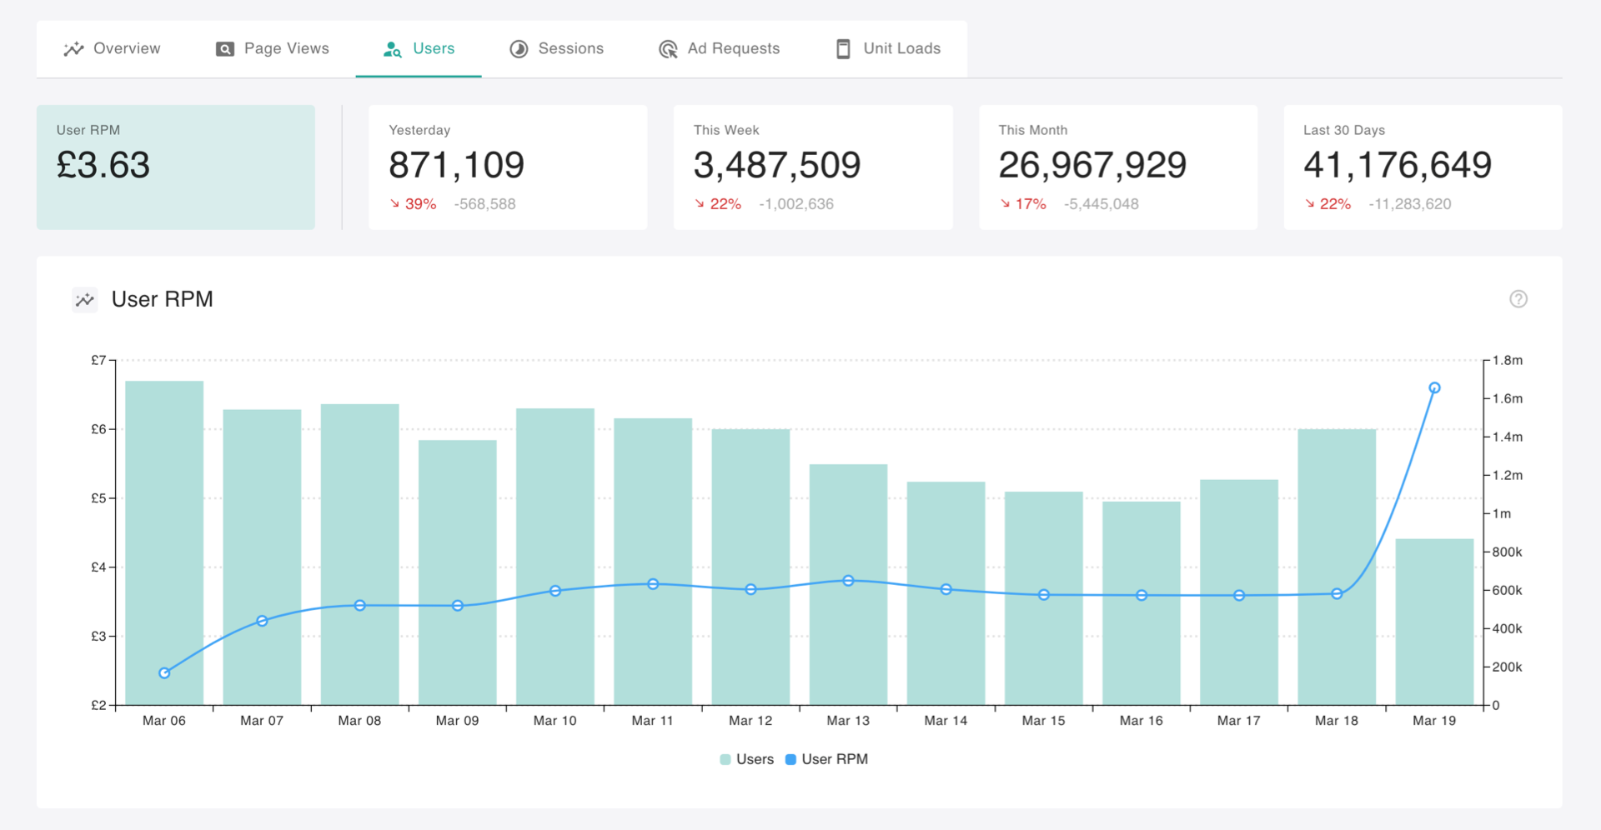
Task: Click the chart icon beside User RPM title
Action: point(85,300)
